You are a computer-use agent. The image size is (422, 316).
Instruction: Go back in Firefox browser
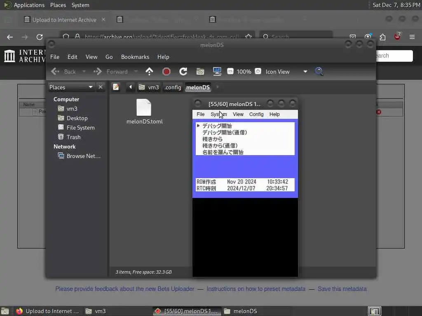[10, 37]
